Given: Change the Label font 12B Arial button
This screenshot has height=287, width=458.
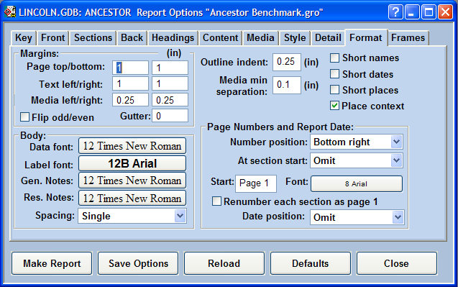Looking at the screenshot, I should point(132,163).
